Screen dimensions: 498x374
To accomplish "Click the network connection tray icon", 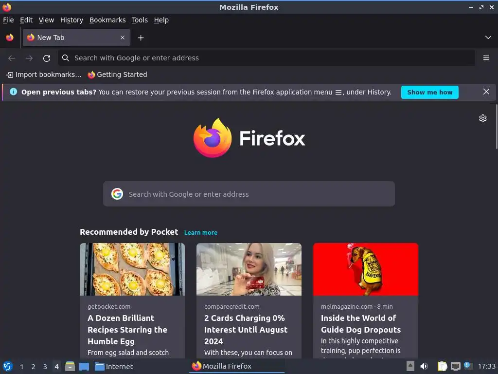I will pyautogui.click(x=455, y=367).
